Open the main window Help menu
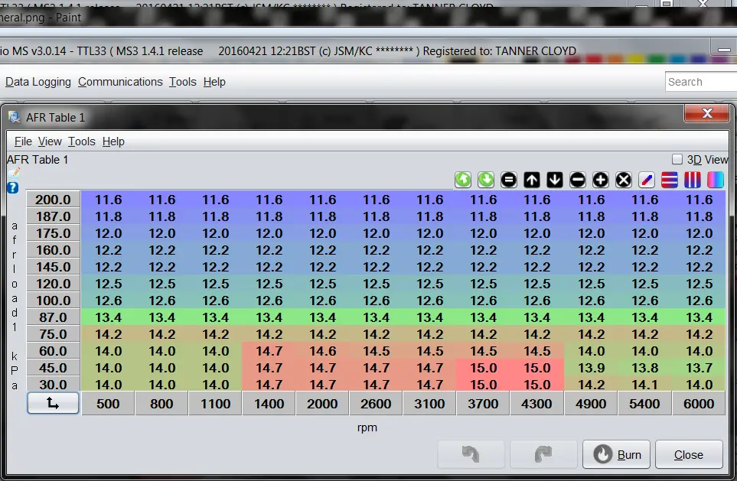Viewport: 737px width, 481px height. click(214, 82)
